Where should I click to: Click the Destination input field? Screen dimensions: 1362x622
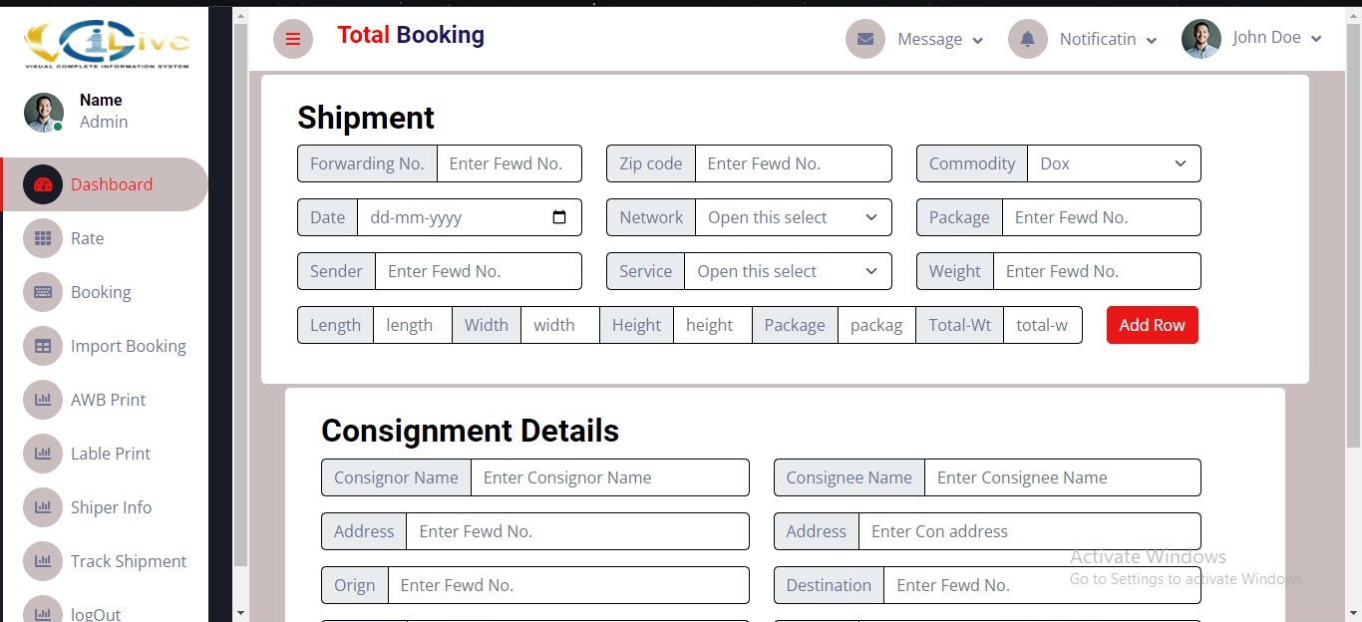1043,585
